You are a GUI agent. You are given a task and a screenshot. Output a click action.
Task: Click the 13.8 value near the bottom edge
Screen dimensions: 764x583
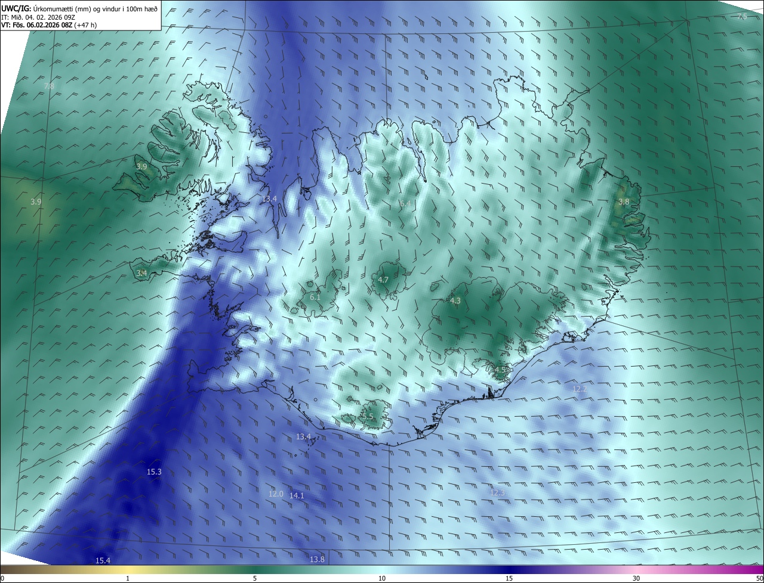pyautogui.click(x=318, y=559)
